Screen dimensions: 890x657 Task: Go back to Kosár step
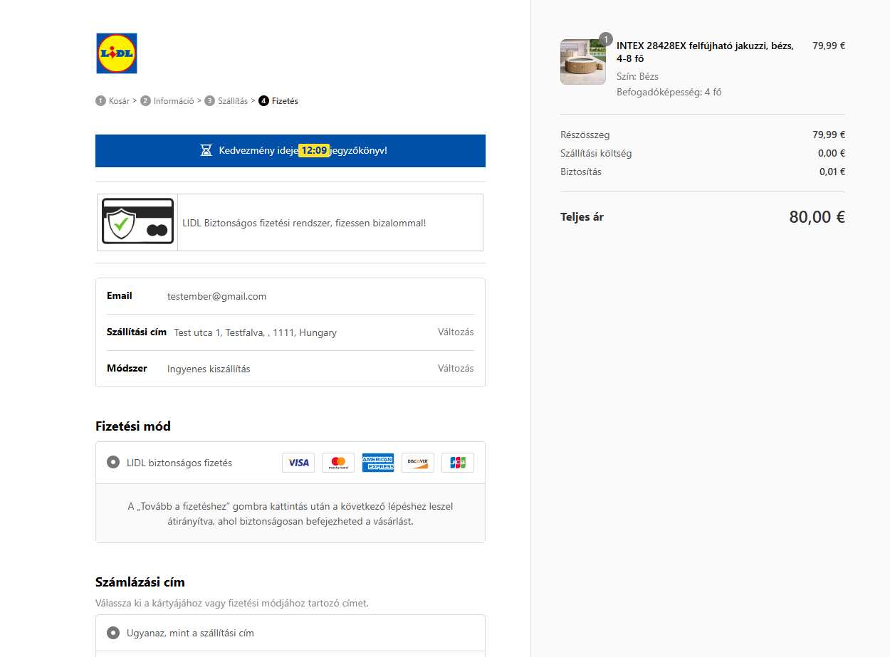[x=113, y=101]
